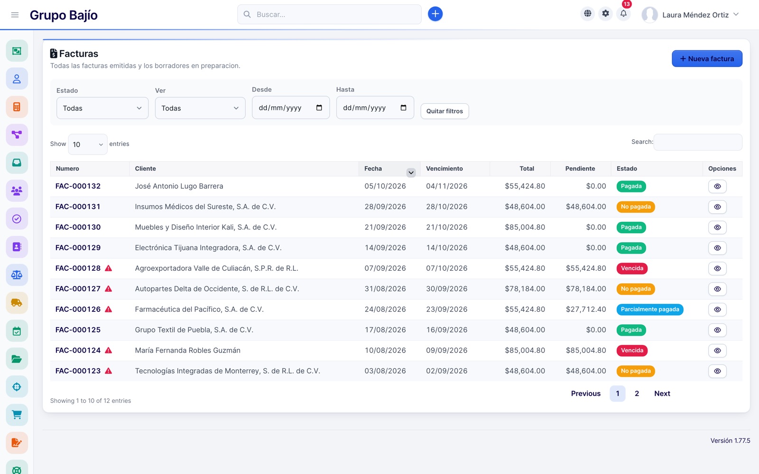View invoice FAC-000126 with eye icon
Image resolution: width=759 pixels, height=474 pixels.
[717, 310]
